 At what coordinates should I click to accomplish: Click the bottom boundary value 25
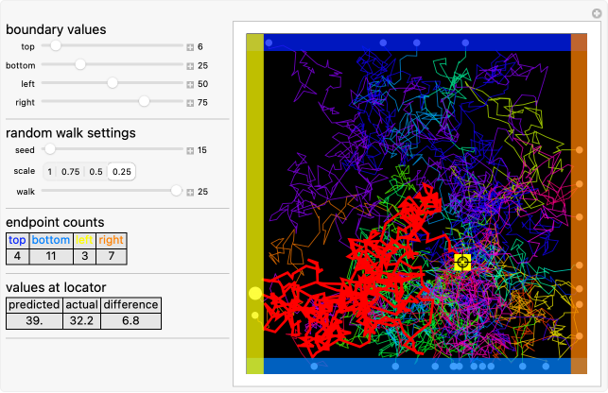coord(202,66)
